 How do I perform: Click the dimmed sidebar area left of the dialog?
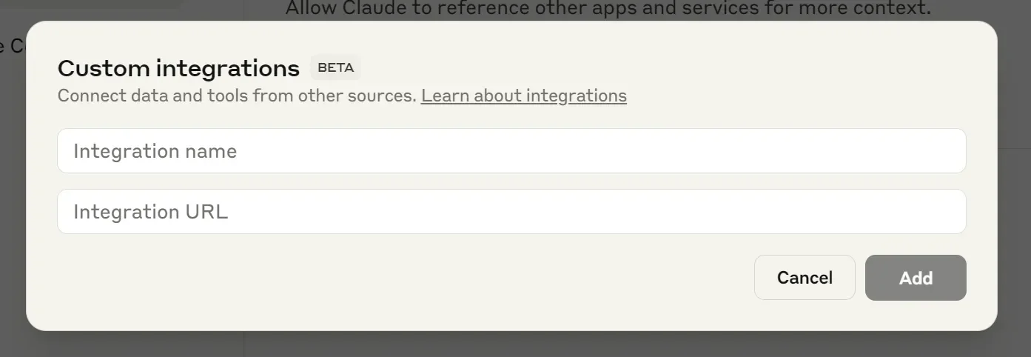12,185
